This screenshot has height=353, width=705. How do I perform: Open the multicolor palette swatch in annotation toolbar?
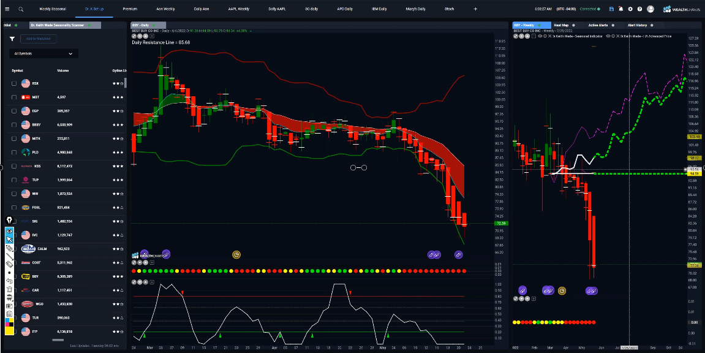pos(9,322)
